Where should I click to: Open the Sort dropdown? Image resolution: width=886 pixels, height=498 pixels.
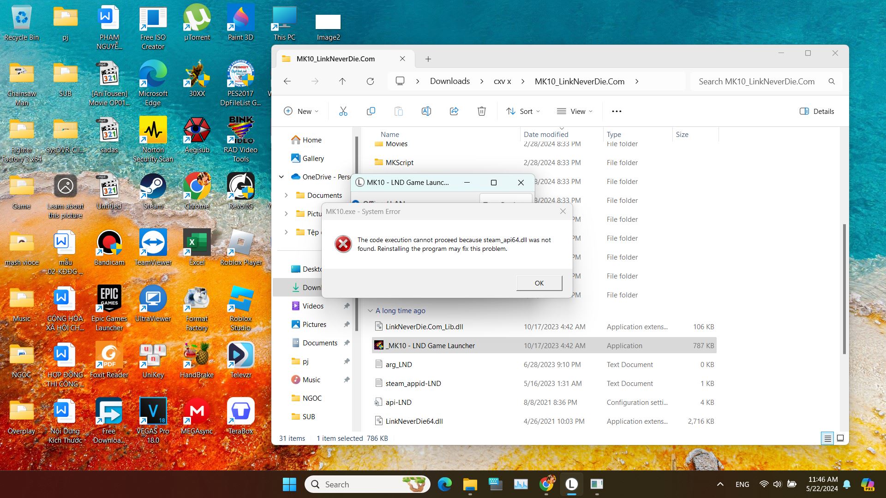(x=523, y=111)
